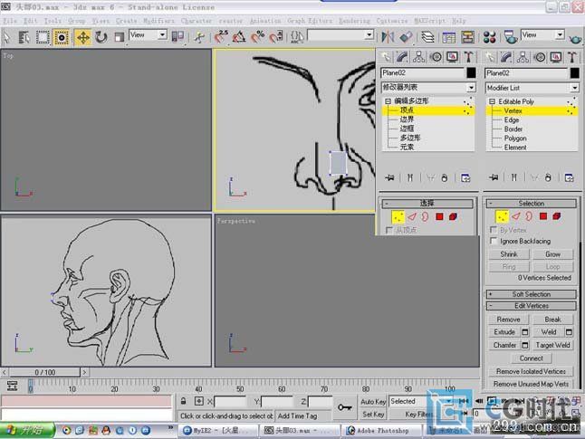Toggle the Auto Key button
The height and width of the screenshot is (439, 585).
[x=373, y=402]
